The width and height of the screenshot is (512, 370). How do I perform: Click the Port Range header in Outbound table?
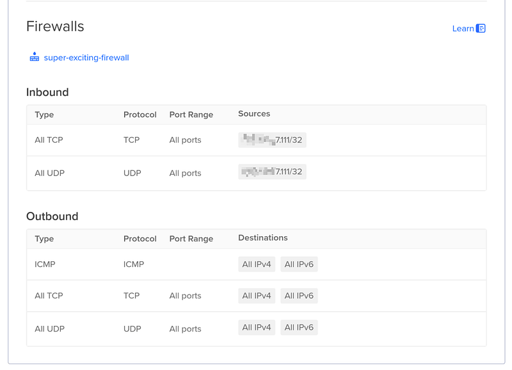[191, 239]
